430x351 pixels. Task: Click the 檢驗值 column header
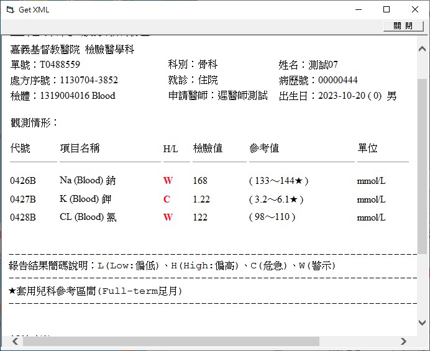point(208,148)
